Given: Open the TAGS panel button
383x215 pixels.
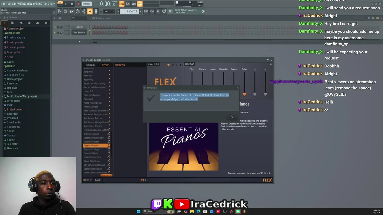Looking at the screenshot, I should click(x=98, y=180).
